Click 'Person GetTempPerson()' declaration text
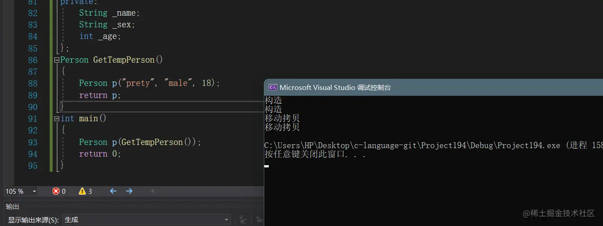 (x=112, y=60)
